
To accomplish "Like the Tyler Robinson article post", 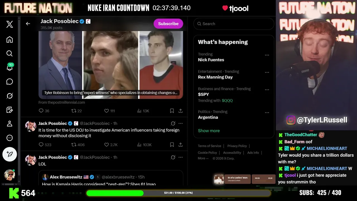I will pos(109,111).
